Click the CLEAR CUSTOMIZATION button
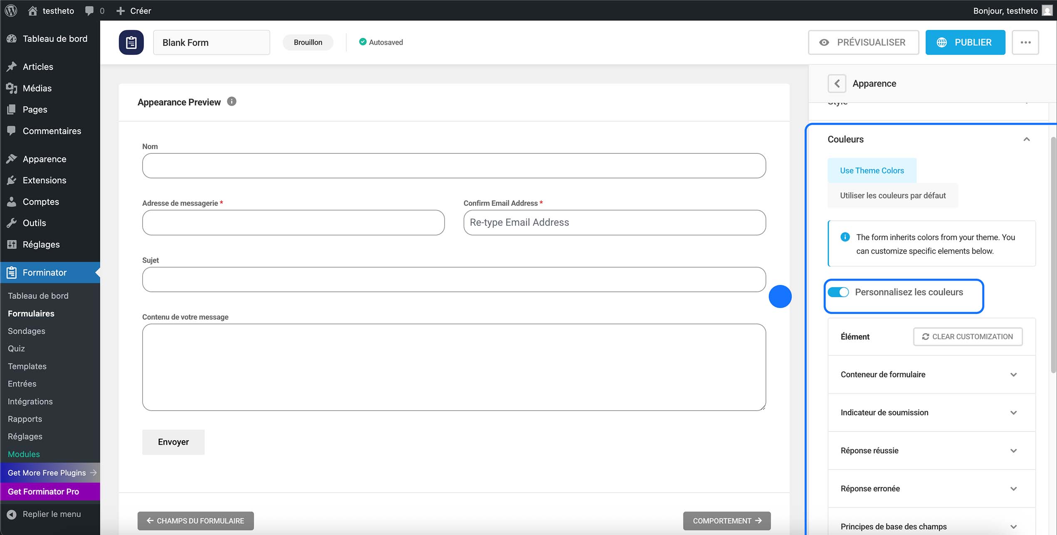1057x535 pixels. pyautogui.click(x=968, y=336)
